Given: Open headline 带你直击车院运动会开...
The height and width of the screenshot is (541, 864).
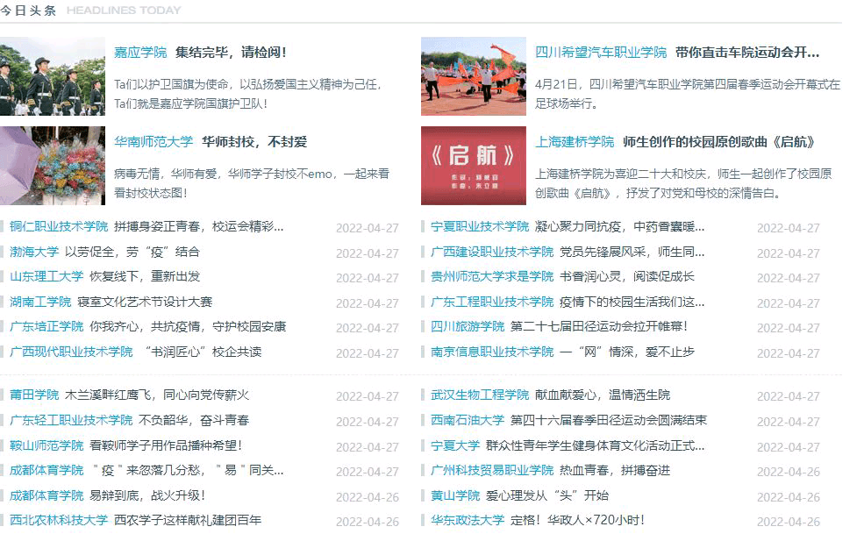Looking at the screenshot, I should [x=747, y=53].
